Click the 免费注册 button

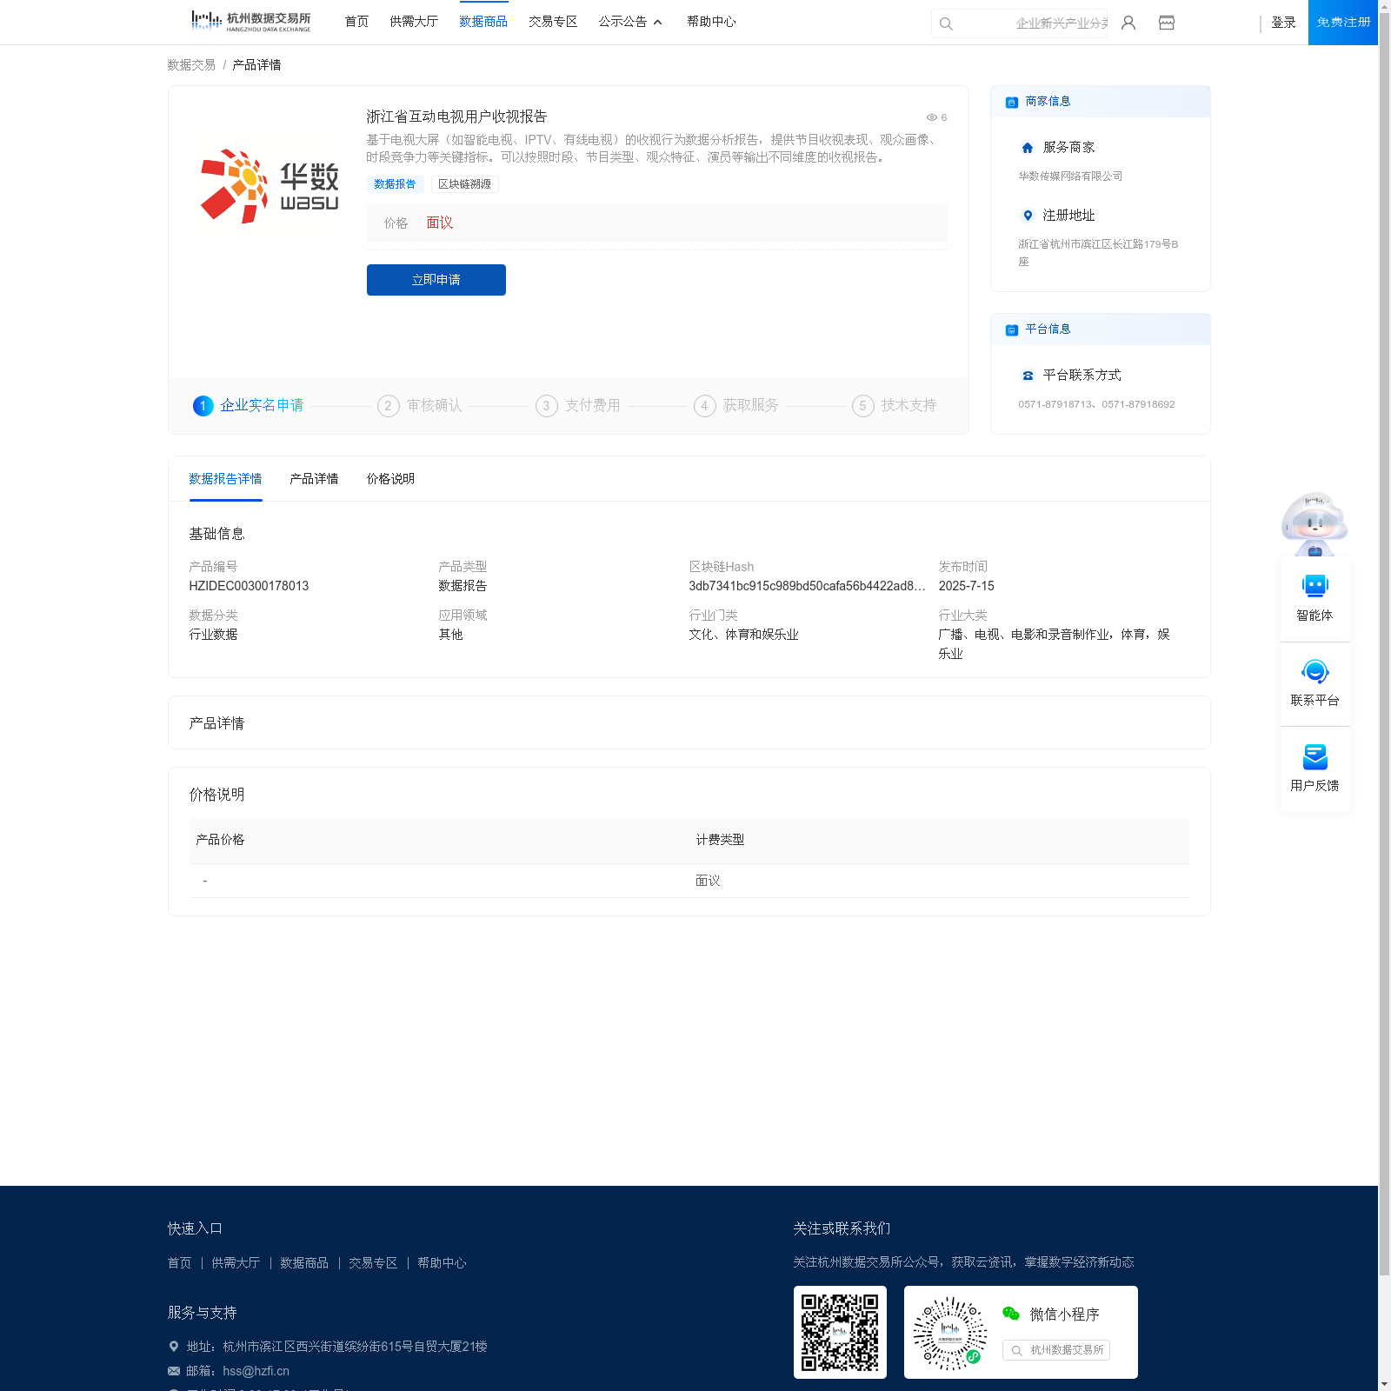coord(1343,23)
